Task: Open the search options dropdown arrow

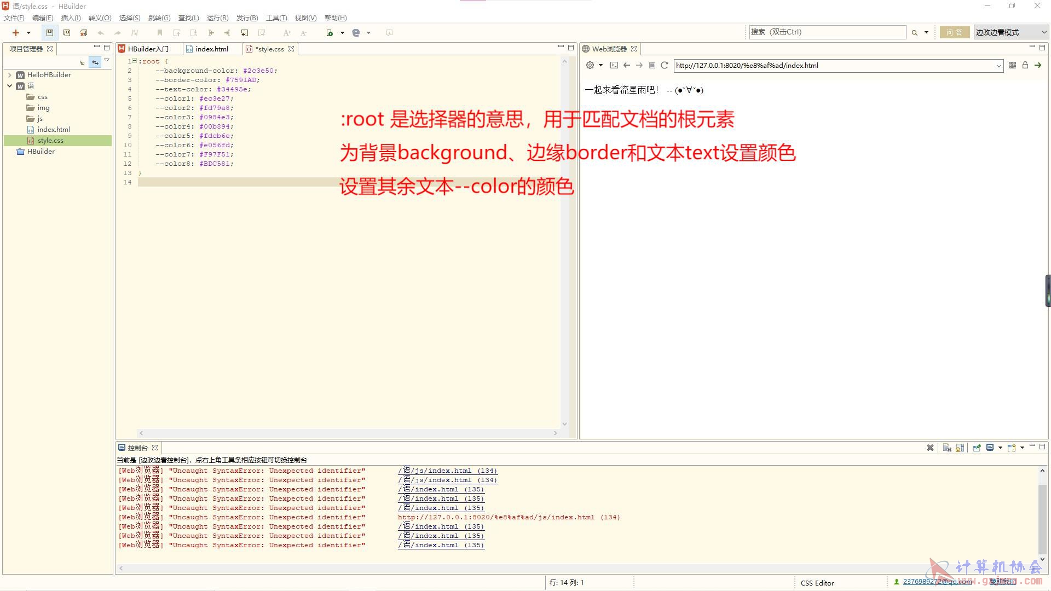Action: pos(926,33)
